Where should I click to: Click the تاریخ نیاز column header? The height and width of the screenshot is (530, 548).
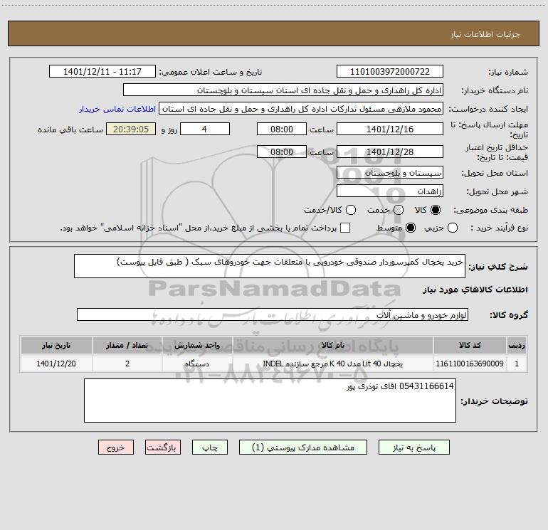coord(56,346)
